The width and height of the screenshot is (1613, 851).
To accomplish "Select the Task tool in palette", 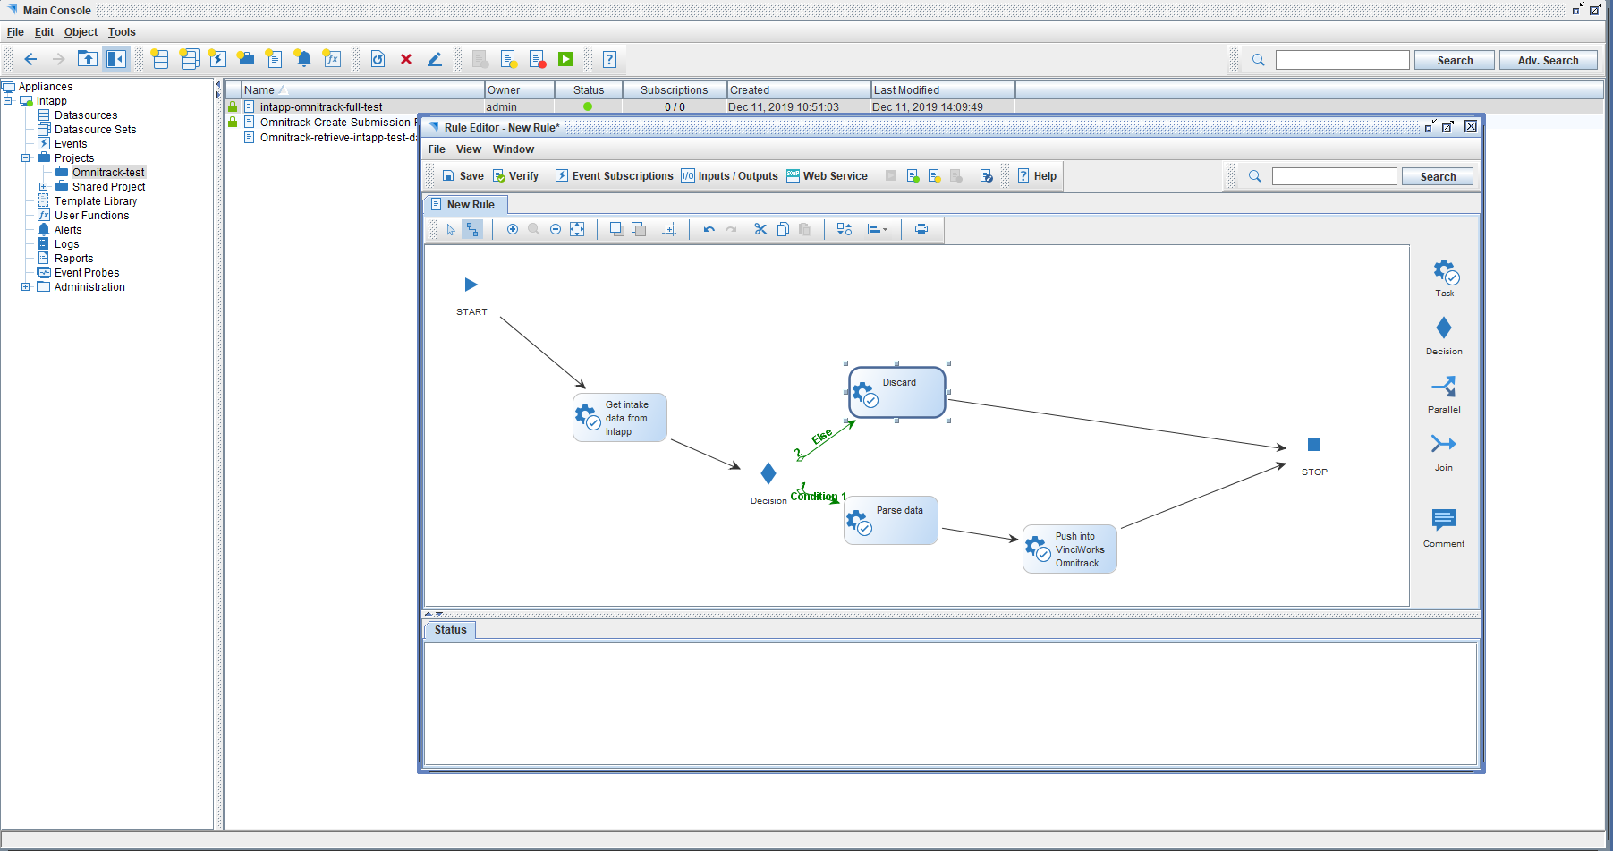I will (1445, 277).
